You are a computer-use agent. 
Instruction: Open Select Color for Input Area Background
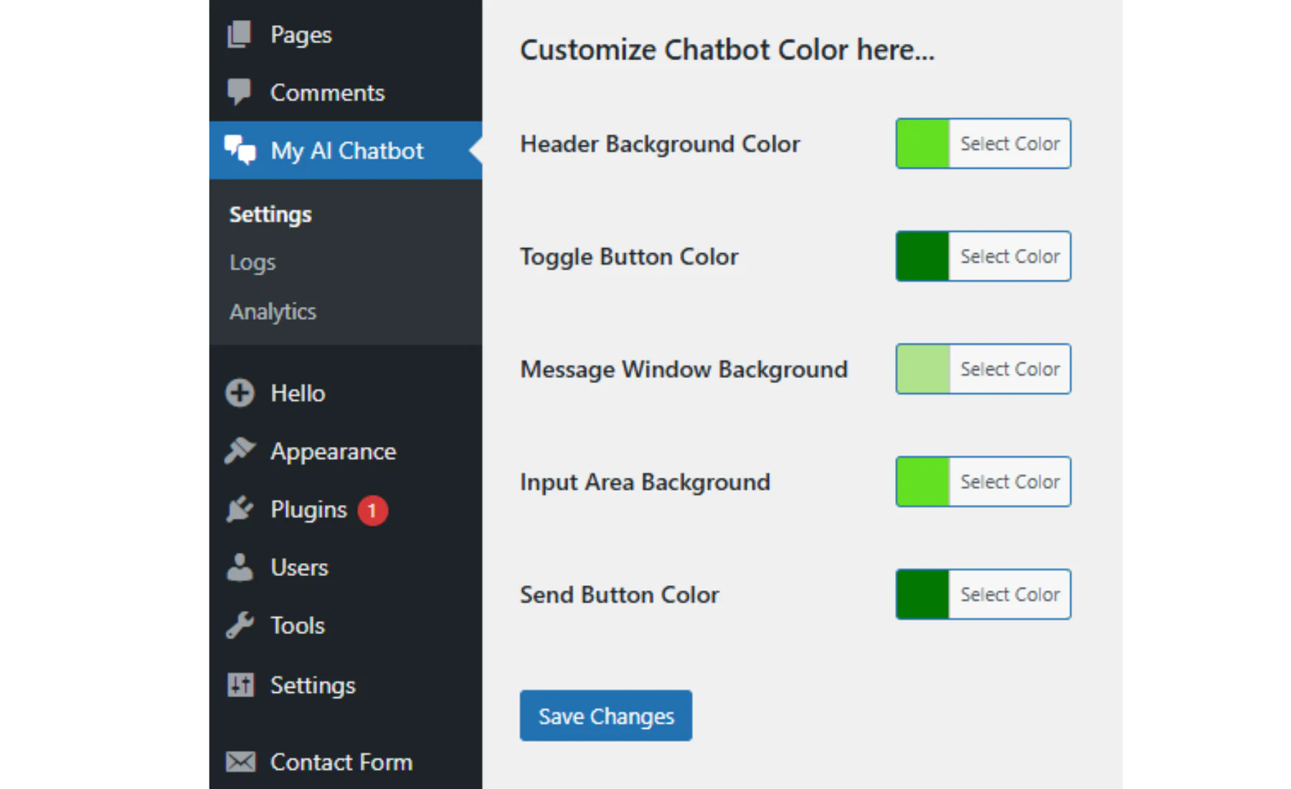[1009, 482]
